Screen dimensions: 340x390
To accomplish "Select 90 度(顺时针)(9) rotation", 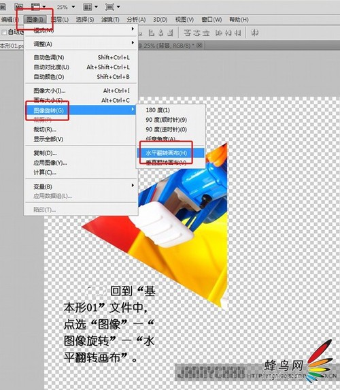I will point(171,120).
